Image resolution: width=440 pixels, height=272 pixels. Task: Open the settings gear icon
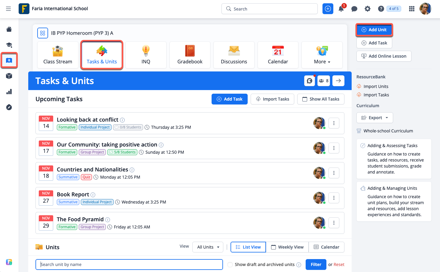coord(368,9)
